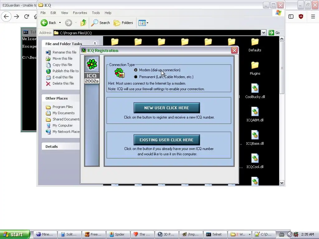
Task: Go to My Documents in Other Places
Action: [60, 113]
